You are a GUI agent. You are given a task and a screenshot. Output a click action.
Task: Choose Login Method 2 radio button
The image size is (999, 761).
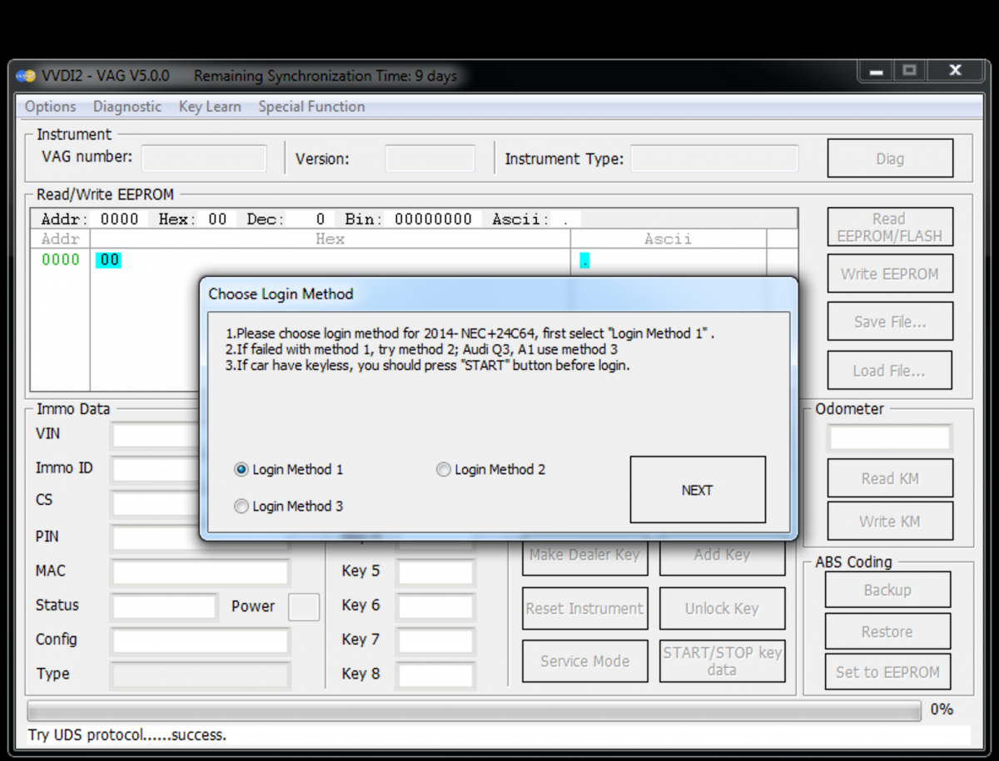click(x=444, y=470)
